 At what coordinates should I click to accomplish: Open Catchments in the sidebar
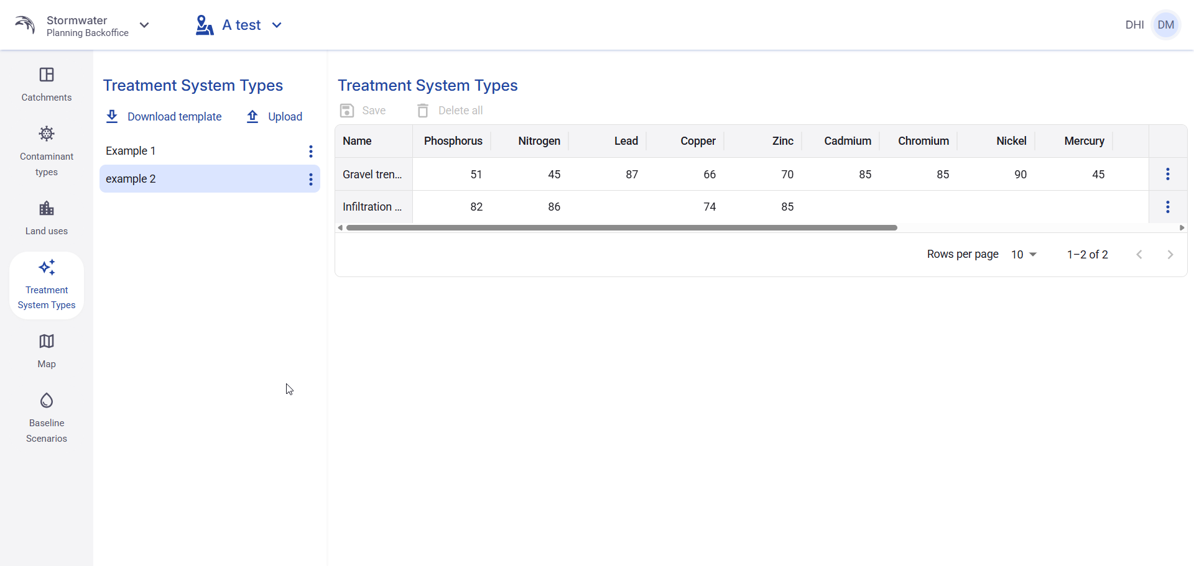(x=47, y=84)
